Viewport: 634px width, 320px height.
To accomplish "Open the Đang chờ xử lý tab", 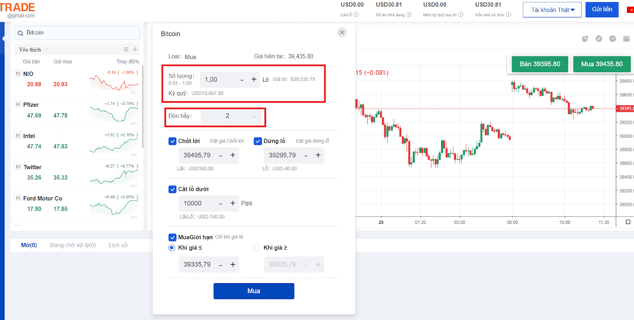I will pos(73,245).
